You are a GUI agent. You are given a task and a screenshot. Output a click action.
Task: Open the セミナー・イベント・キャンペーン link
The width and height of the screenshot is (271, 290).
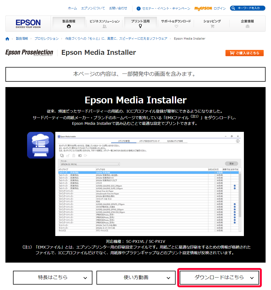point(163,8)
